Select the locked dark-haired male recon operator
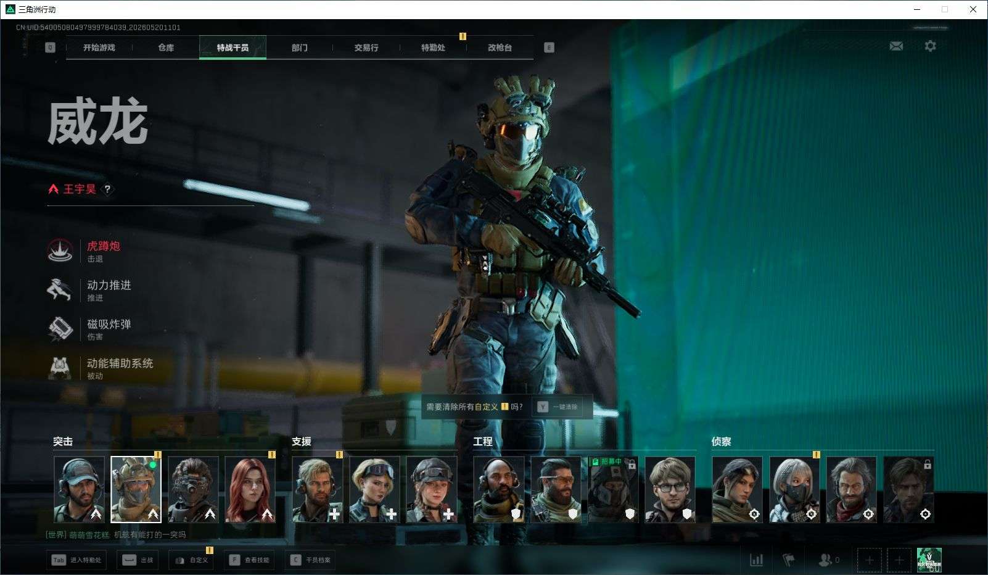 click(x=908, y=490)
